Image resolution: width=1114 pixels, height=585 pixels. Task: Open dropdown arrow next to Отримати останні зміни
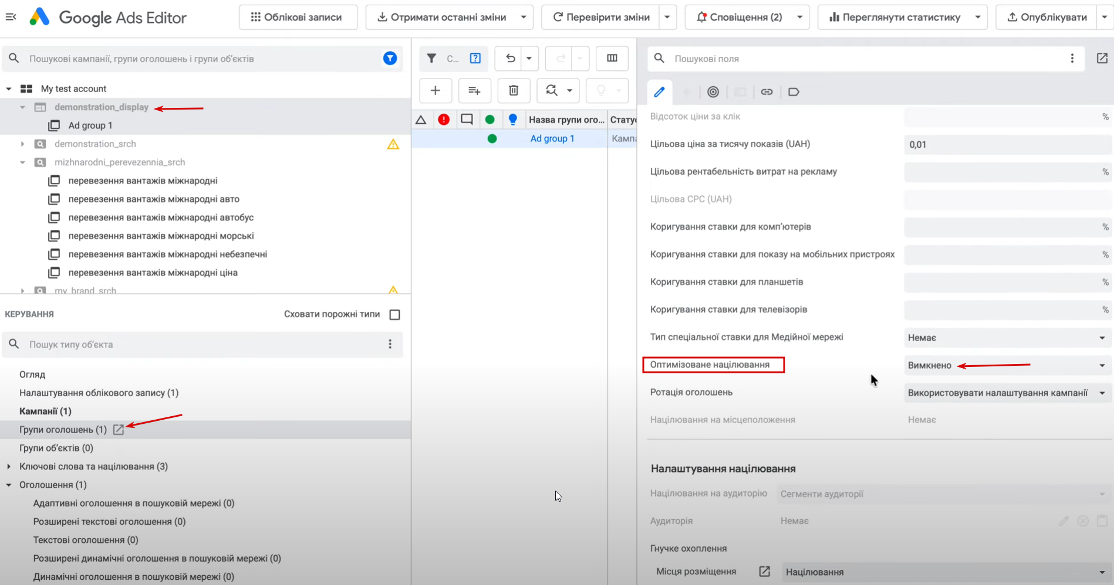click(x=524, y=17)
